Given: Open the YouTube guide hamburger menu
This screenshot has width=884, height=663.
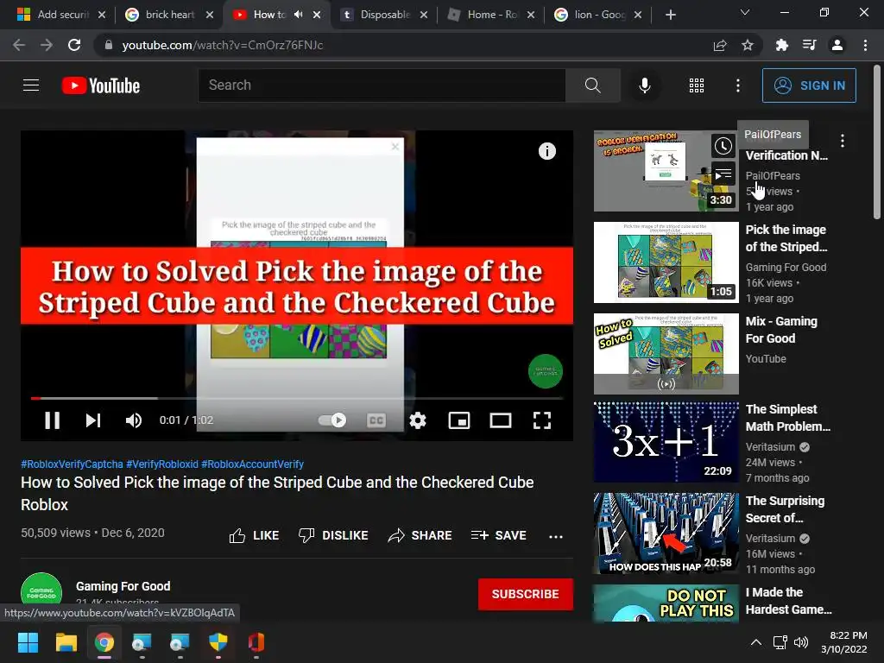Looking at the screenshot, I should pyautogui.click(x=31, y=85).
